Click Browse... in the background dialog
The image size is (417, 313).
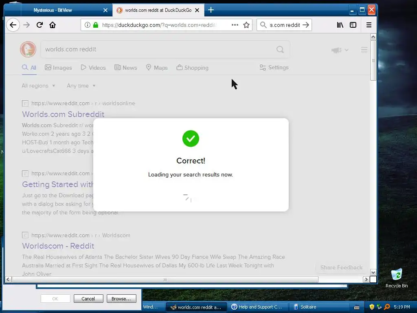tap(121, 299)
